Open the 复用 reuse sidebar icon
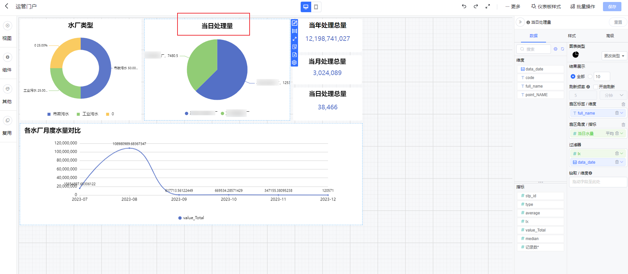628x274 pixels. pos(8,121)
